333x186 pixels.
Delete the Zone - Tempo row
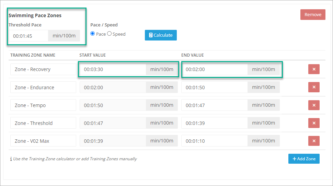(x=314, y=105)
